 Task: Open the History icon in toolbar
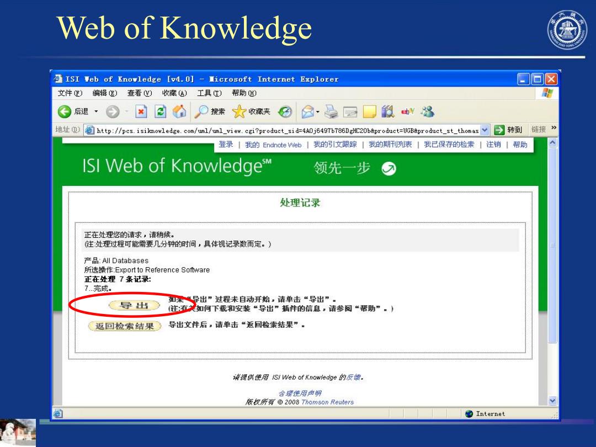[x=285, y=111]
